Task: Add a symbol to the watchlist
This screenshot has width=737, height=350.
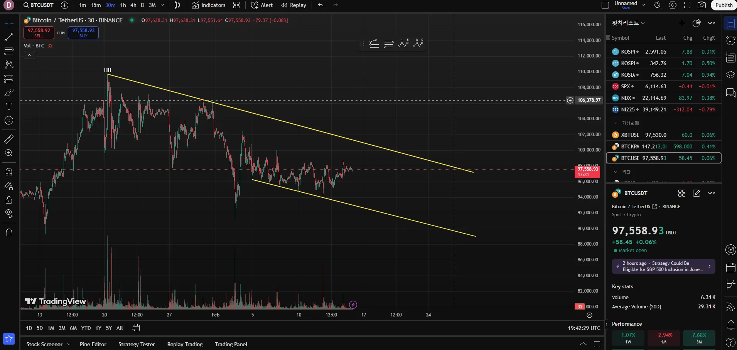Action: tap(682, 23)
